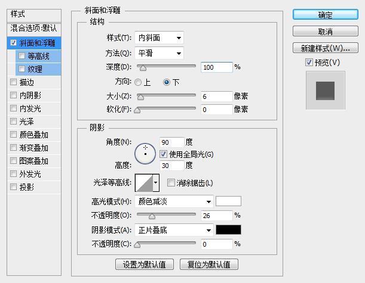Check the 外发光 style checkbox

tap(14, 173)
